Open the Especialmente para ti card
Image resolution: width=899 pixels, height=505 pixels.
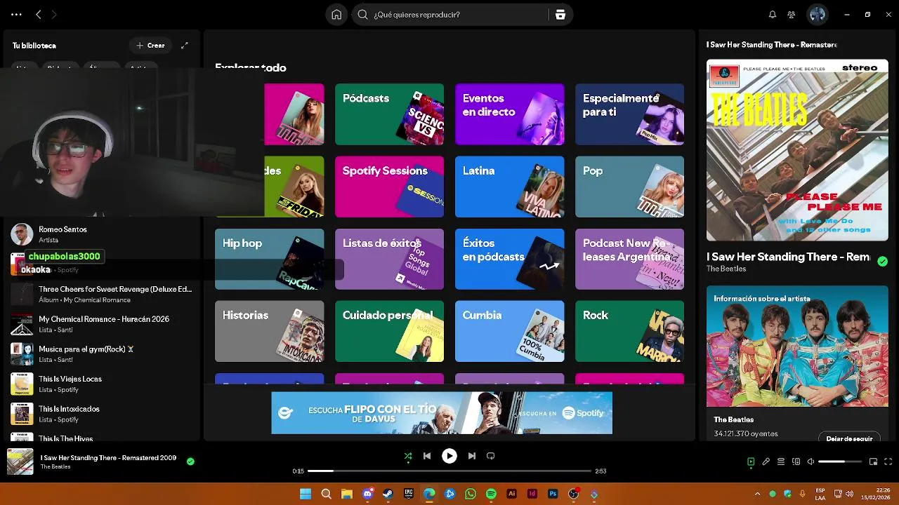click(x=629, y=114)
